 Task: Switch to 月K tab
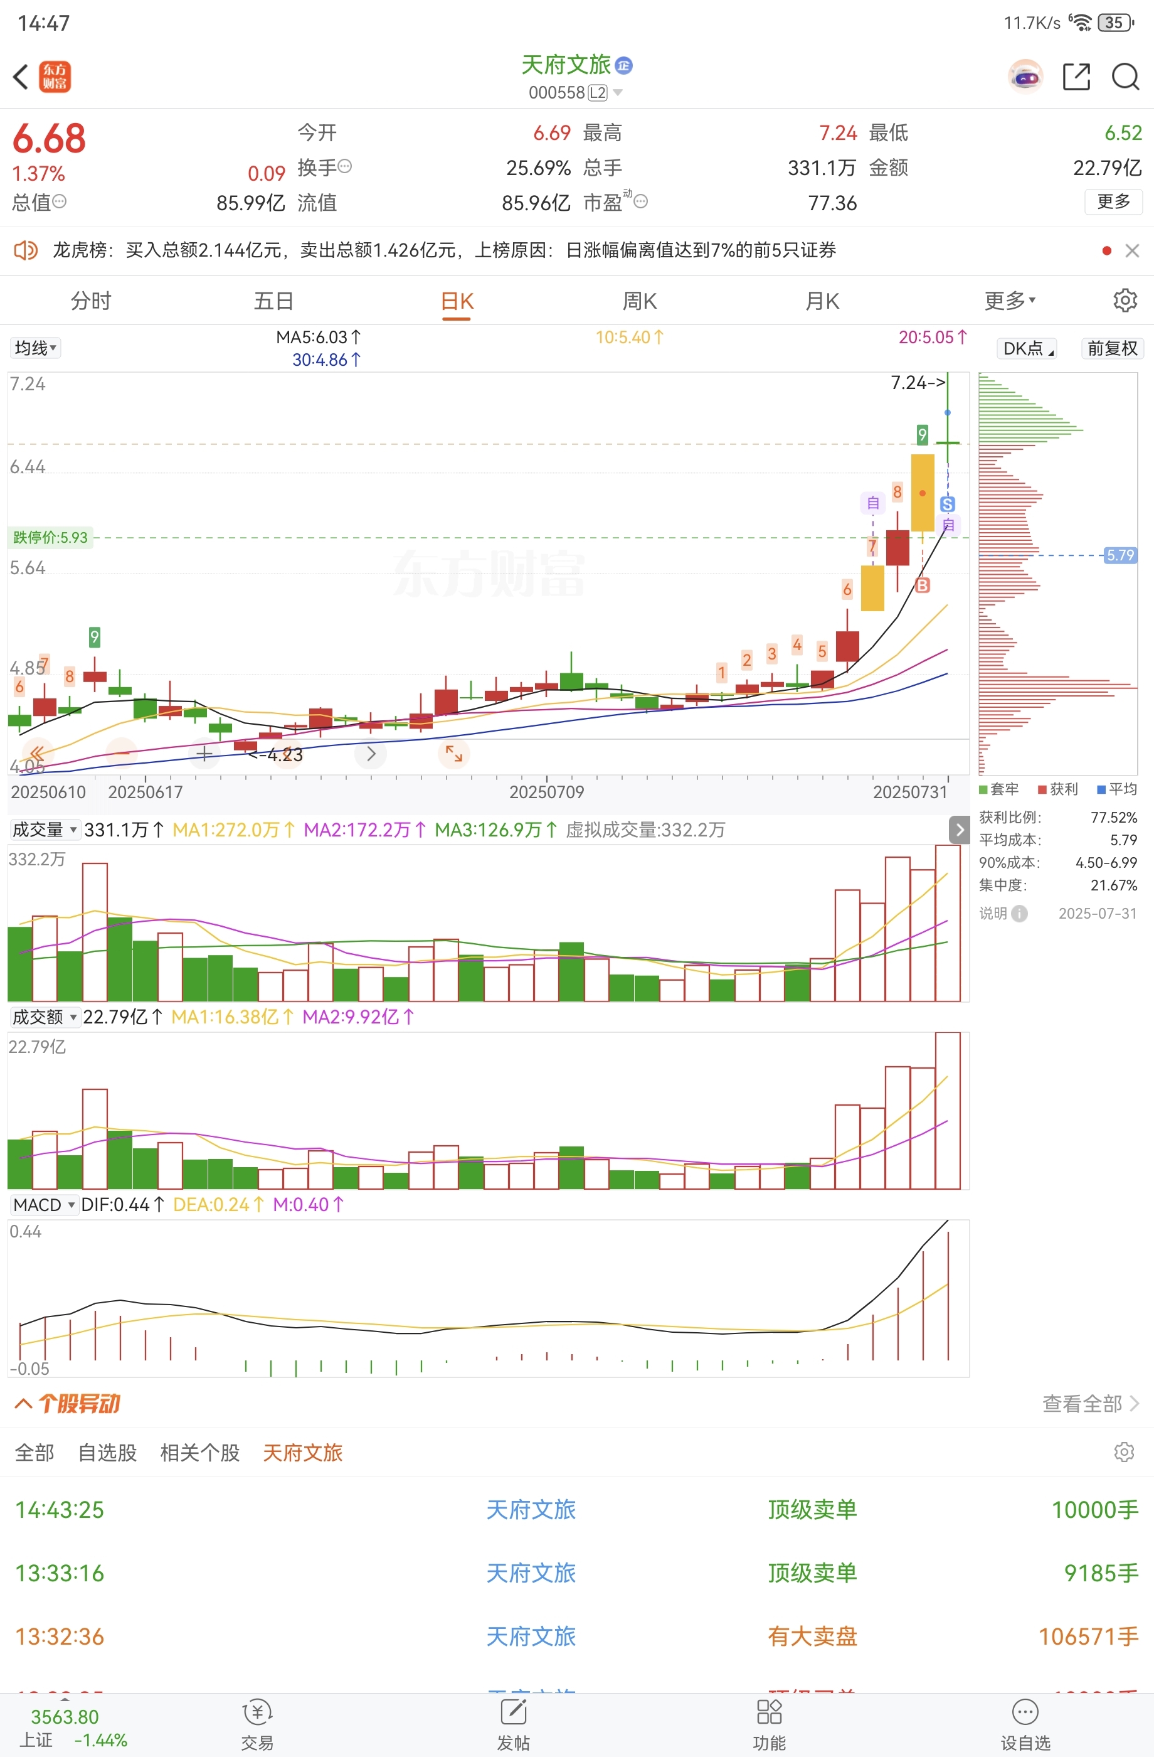click(x=822, y=301)
